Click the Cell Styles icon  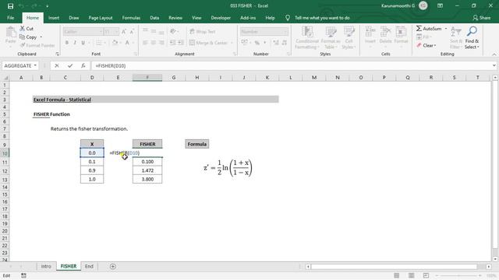coord(349,32)
